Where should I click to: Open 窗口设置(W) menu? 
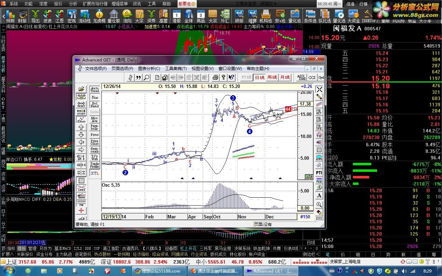coord(230,69)
